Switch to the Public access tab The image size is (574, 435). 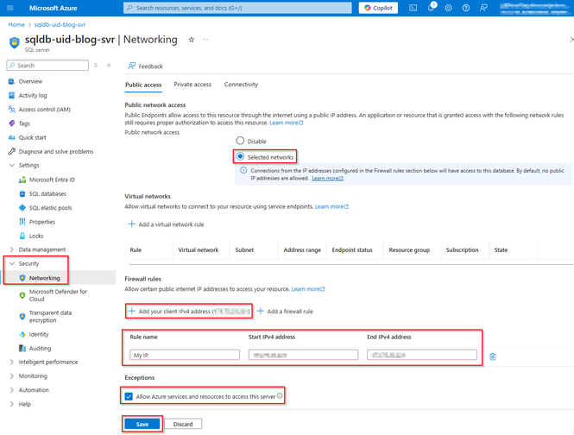pos(143,85)
